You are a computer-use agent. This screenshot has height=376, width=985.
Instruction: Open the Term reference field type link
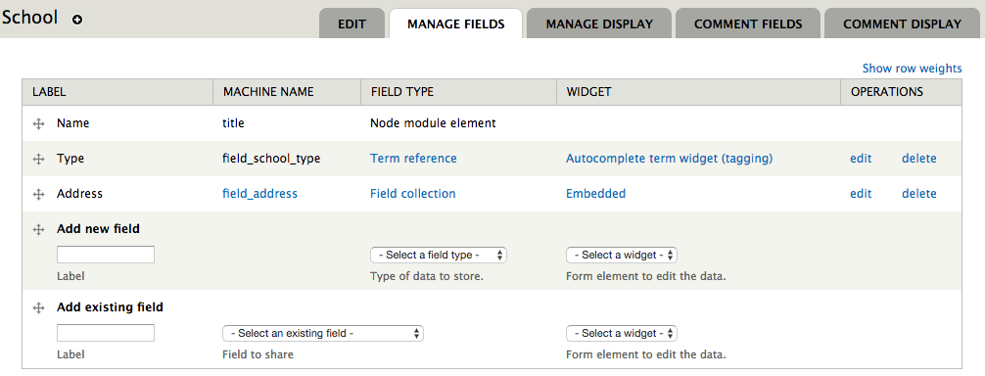[413, 159]
